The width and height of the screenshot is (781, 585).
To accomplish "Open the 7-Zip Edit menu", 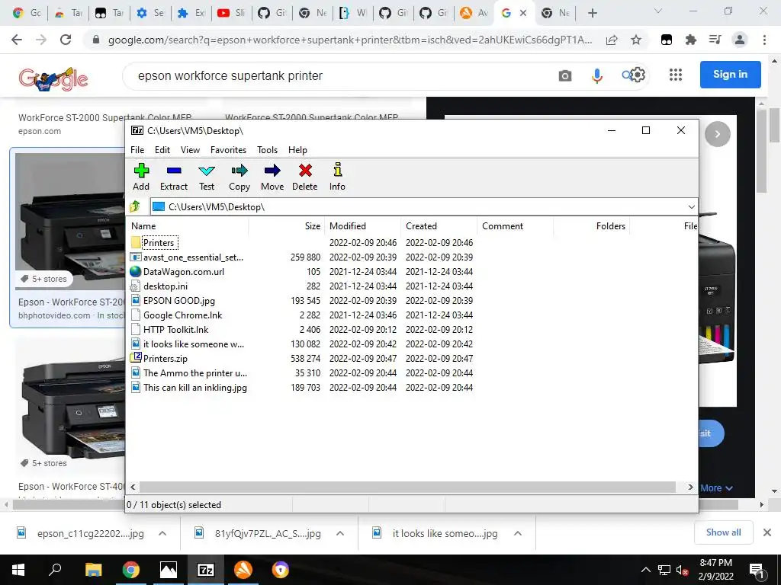I will pyautogui.click(x=162, y=150).
